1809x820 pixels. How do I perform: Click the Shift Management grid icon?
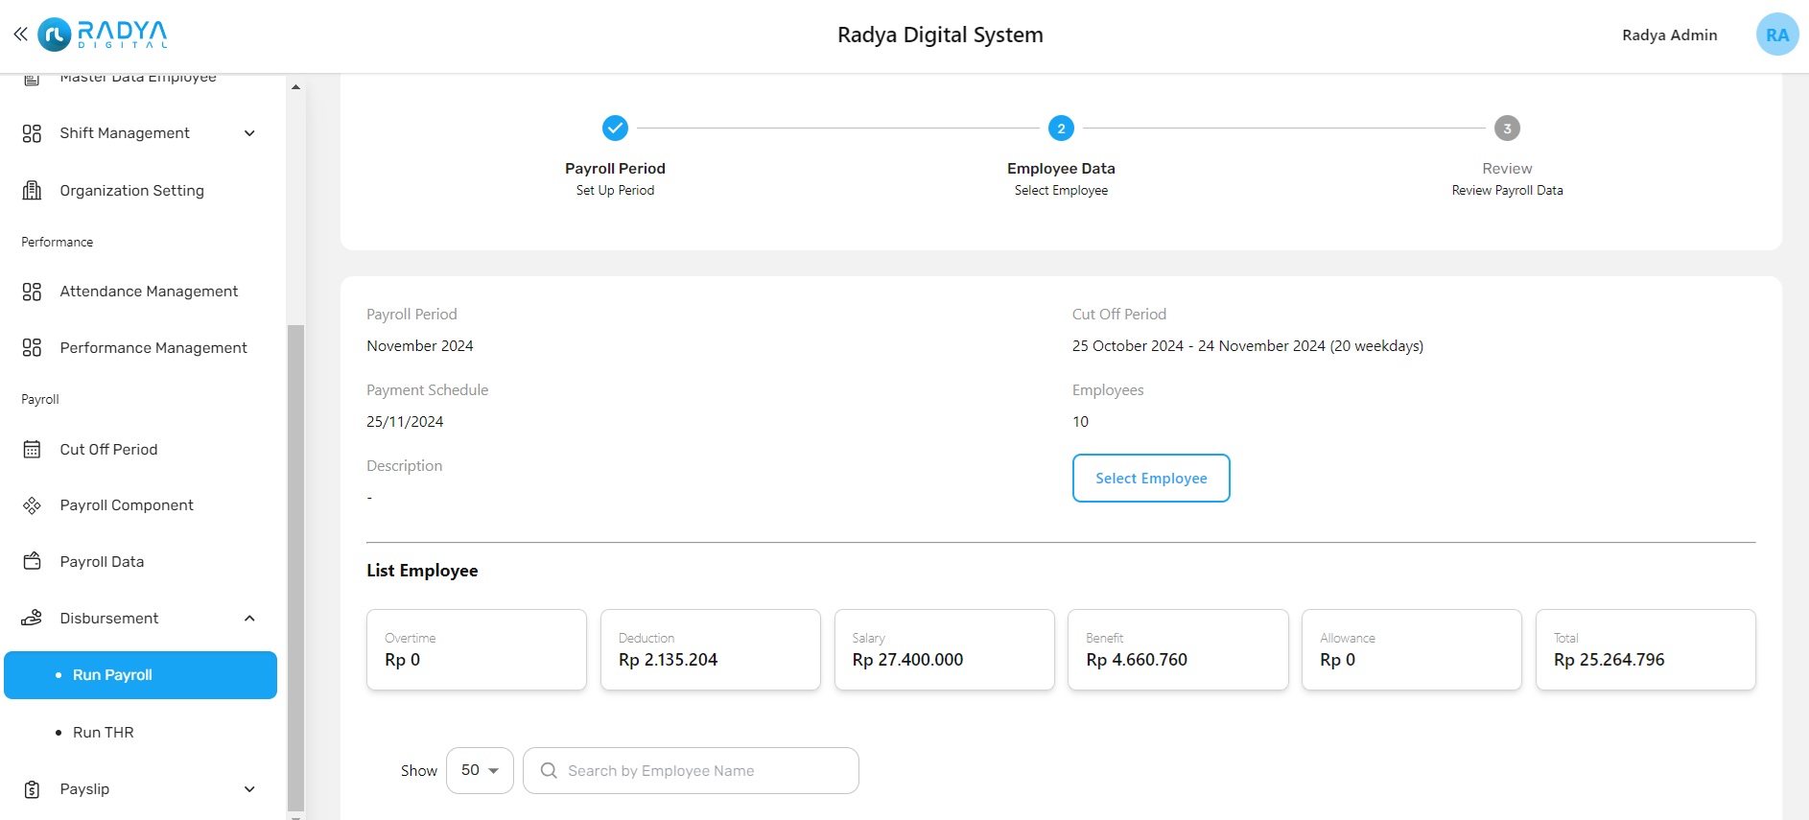click(x=32, y=133)
